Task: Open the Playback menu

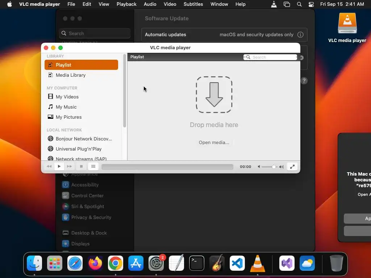Action: coord(126,4)
